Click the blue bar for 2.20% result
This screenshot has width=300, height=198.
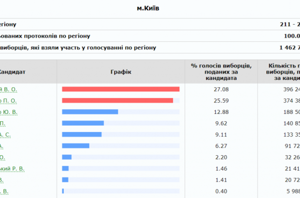(67, 157)
